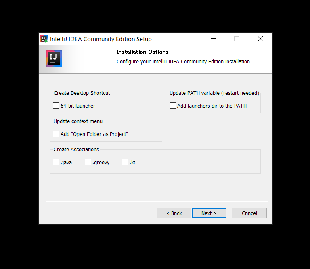Click the large IJ logo in header
This screenshot has width=310, height=269.
[x=54, y=58]
